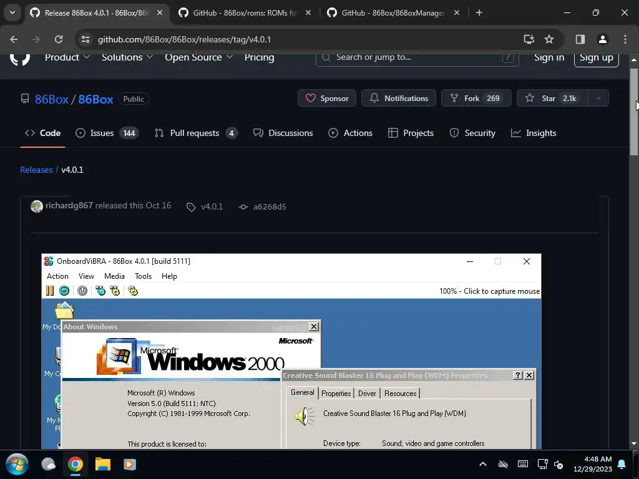Viewport: 639px width, 479px height.
Task: Click the 86Box release screenshot image
Action: [x=291, y=351]
